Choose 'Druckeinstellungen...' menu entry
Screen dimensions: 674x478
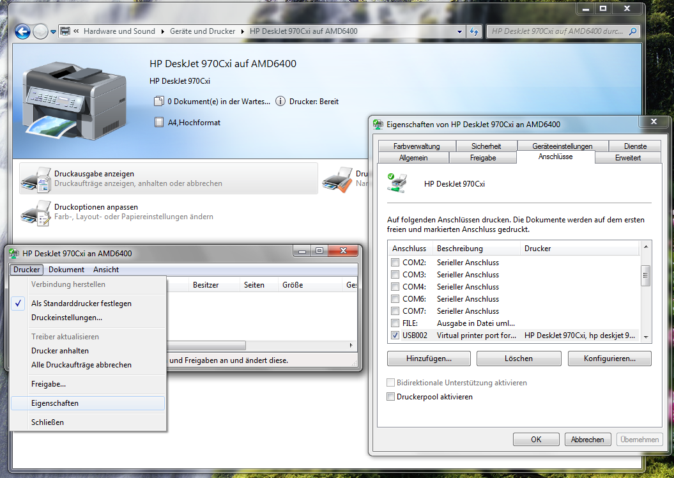pos(88,318)
